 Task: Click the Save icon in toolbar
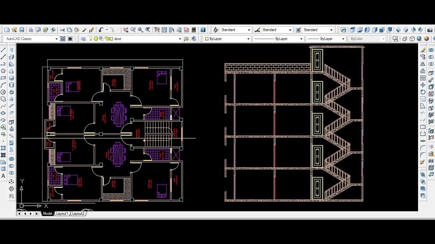(22, 30)
